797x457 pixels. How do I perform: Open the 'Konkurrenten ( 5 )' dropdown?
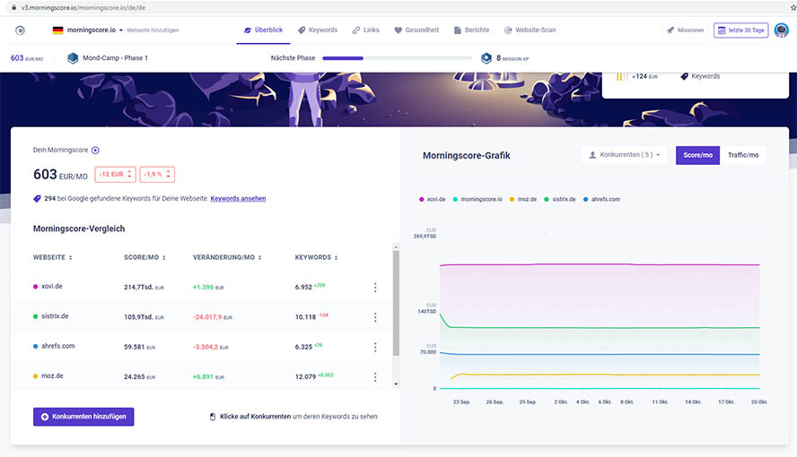[x=624, y=155]
